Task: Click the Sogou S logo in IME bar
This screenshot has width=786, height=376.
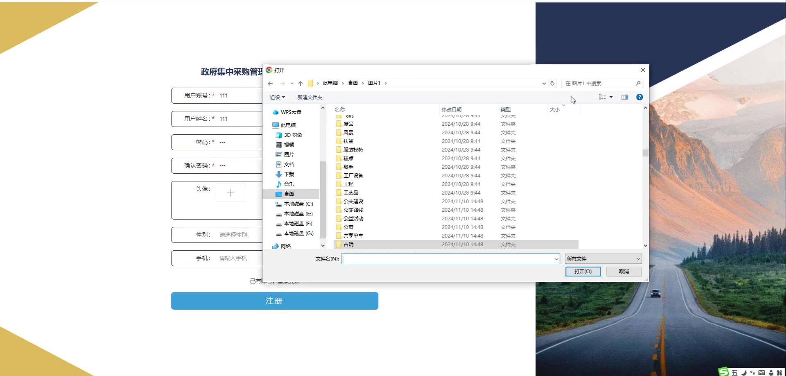Action: (724, 371)
